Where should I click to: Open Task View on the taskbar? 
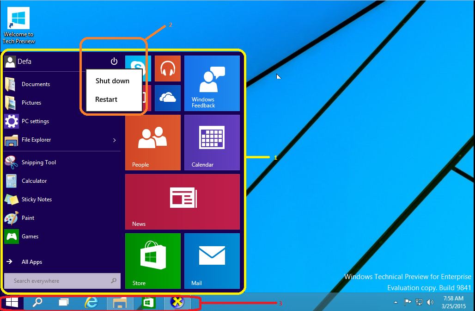tap(64, 303)
